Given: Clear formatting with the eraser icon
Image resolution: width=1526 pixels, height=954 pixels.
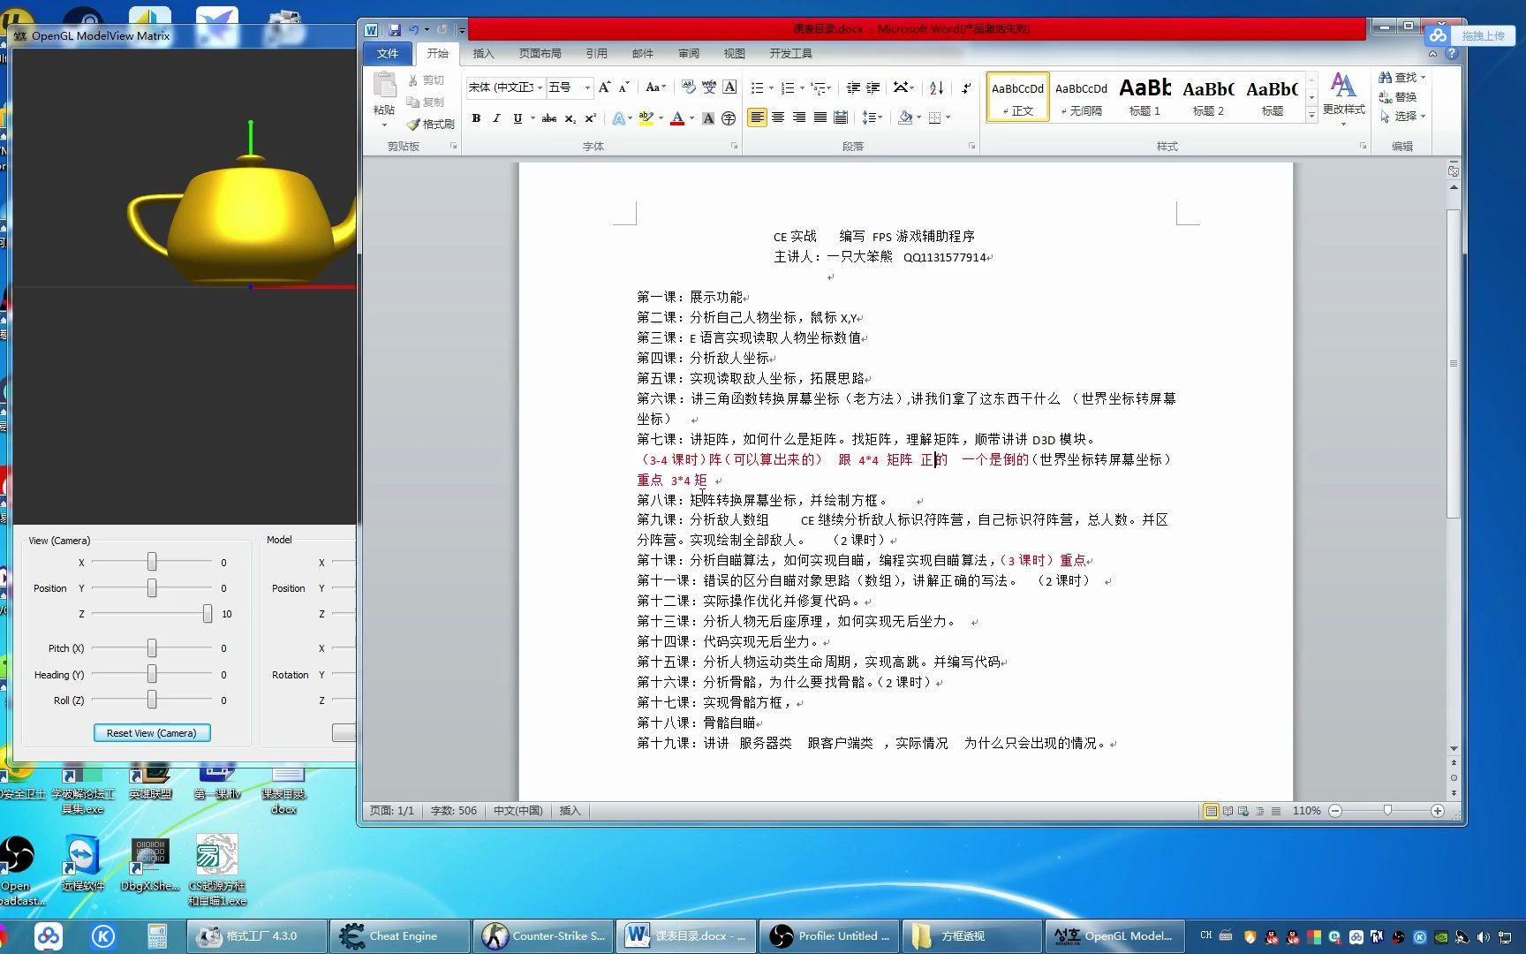Looking at the screenshot, I should point(689,87).
